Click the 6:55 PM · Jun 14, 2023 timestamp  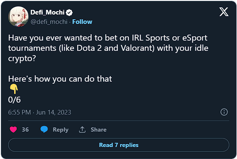(x=39, y=112)
